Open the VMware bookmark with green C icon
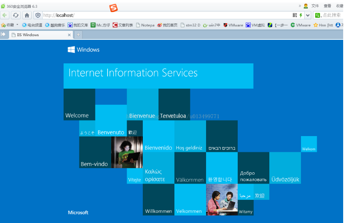The width and height of the screenshot is (346, 223). [301, 25]
